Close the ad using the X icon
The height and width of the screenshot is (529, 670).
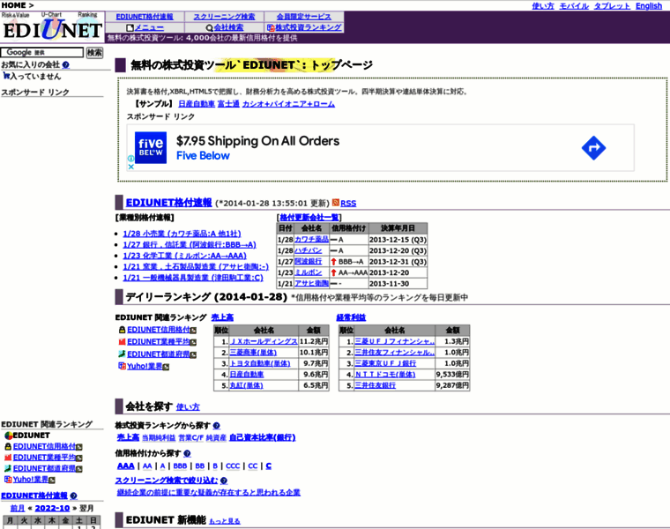tap(130, 167)
